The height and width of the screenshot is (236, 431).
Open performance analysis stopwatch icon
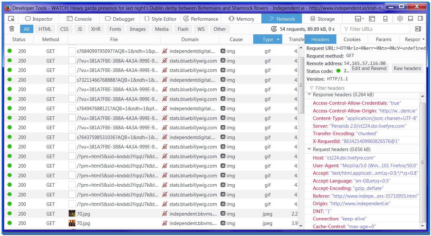[274, 29]
